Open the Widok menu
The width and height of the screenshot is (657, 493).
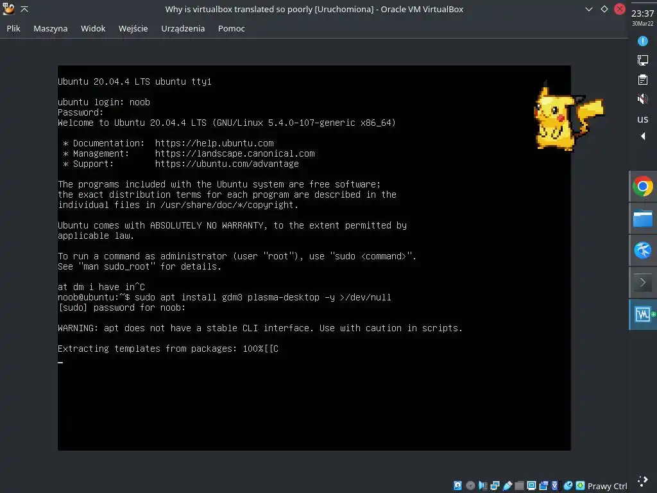coord(93,28)
